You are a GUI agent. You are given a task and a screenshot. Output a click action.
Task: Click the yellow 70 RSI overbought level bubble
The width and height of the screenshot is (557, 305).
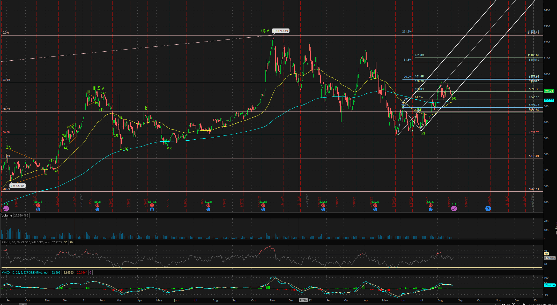coord(546,254)
